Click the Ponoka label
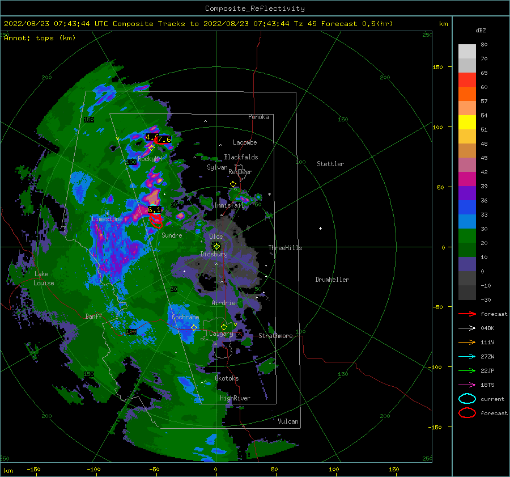 [x=258, y=117]
